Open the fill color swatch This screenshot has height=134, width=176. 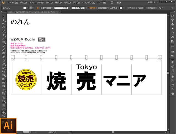pos(25,8)
